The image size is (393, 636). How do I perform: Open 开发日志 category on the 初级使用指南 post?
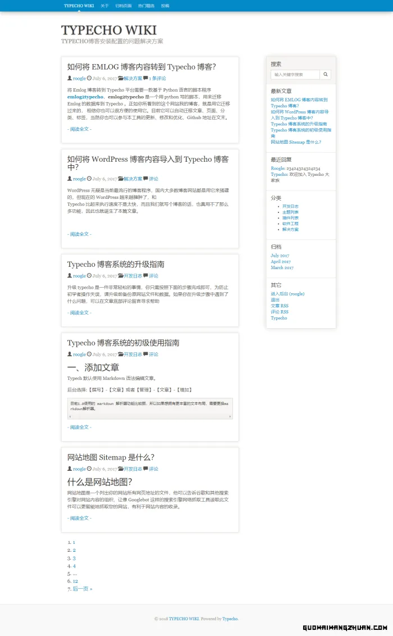pos(133,355)
